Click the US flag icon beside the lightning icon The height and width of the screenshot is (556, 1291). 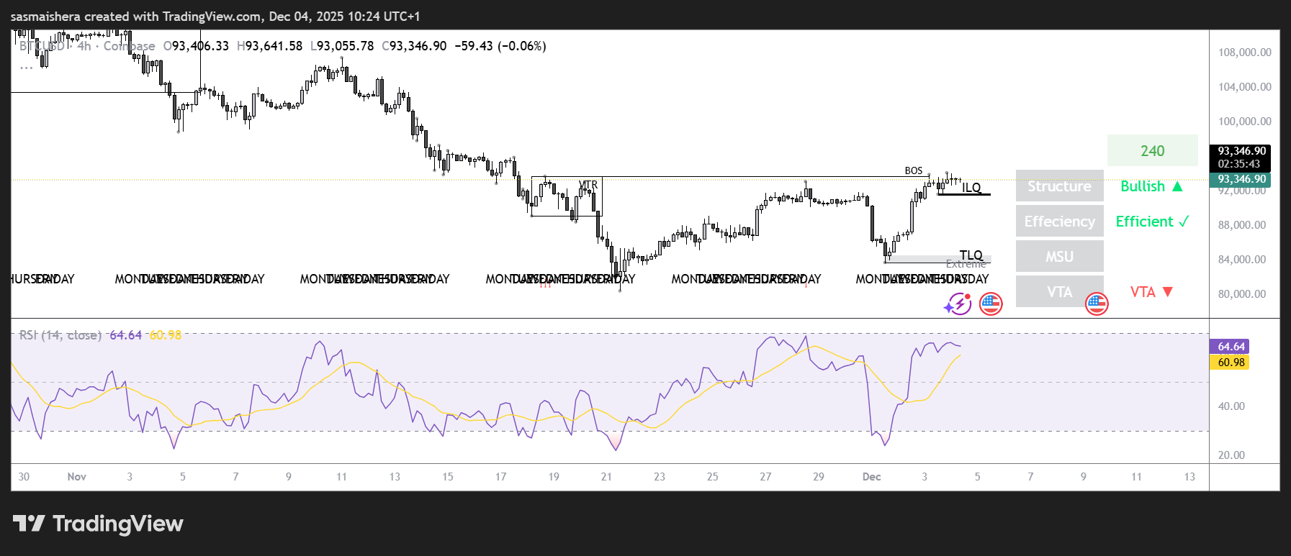(x=991, y=304)
